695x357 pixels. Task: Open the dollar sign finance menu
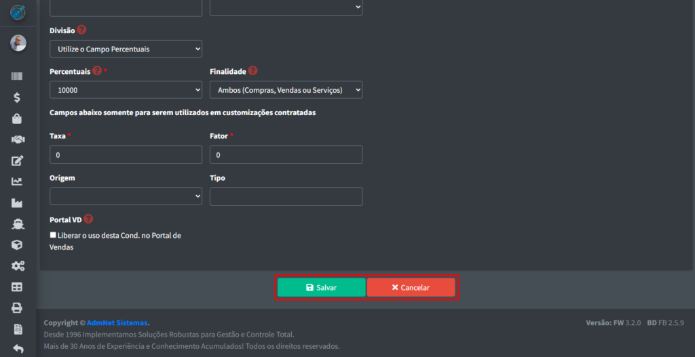(x=17, y=98)
